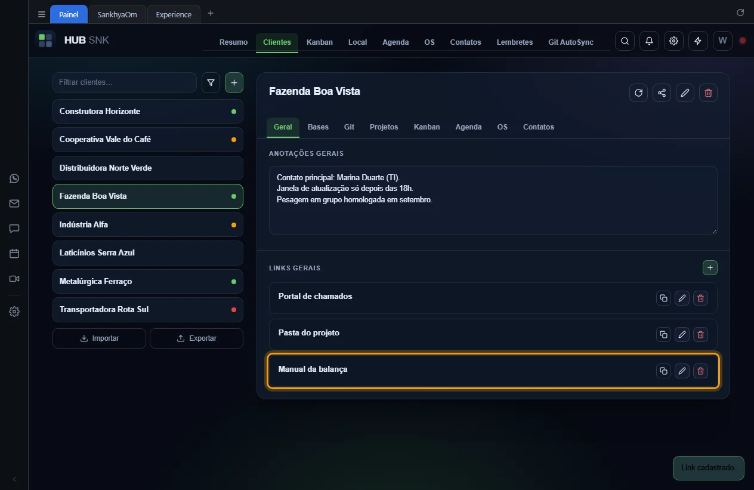Open the client's Agenda tab
The image size is (754, 490).
point(468,127)
